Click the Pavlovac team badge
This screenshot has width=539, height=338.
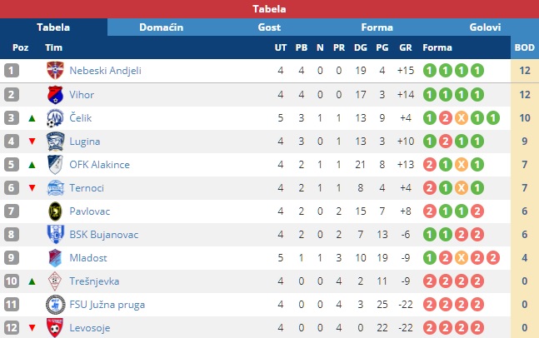[x=55, y=211]
